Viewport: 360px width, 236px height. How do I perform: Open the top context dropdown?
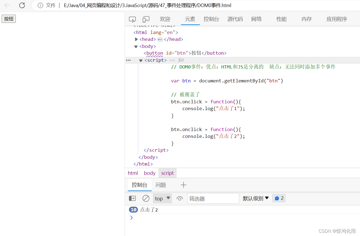point(162,198)
